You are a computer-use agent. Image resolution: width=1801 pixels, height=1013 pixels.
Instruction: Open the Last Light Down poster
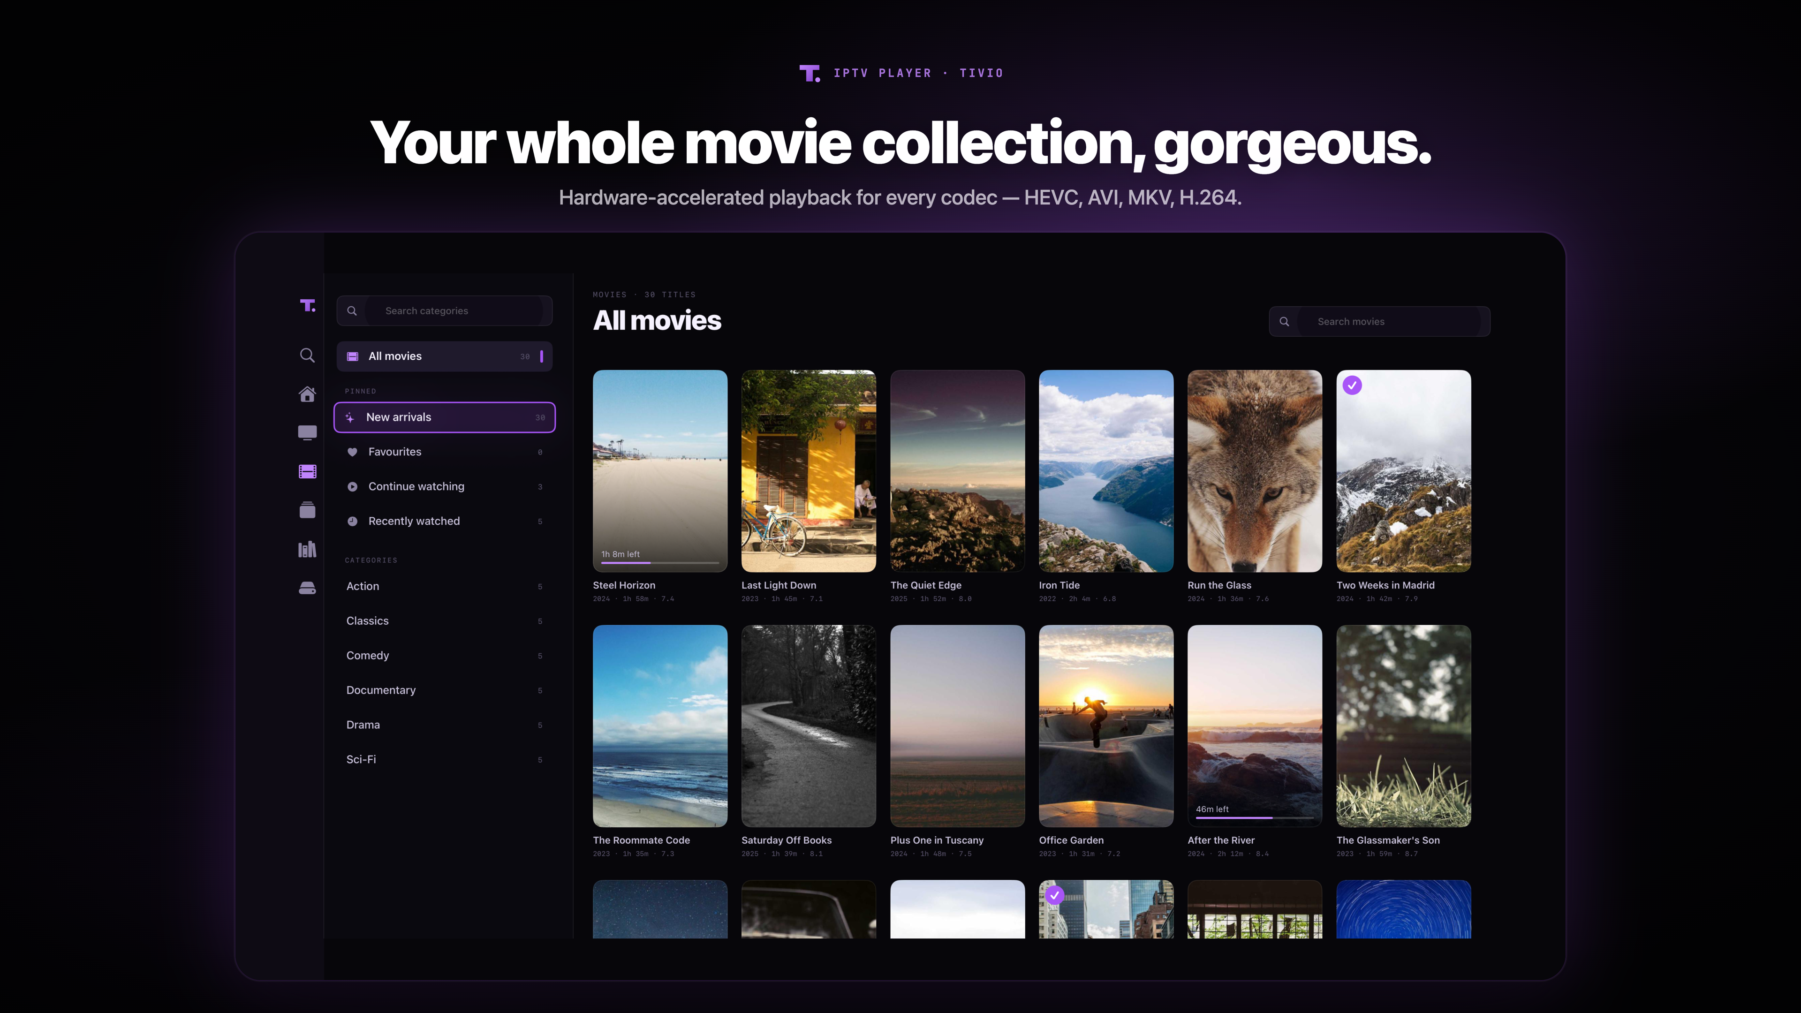(x=808, y=470)
